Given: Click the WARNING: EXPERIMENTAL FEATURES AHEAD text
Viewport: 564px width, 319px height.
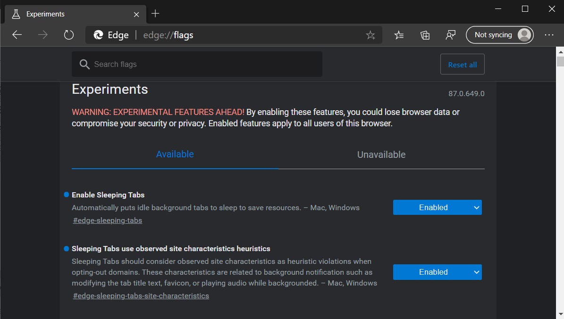Looking at the screenshot, I should (x=158, y=112).
